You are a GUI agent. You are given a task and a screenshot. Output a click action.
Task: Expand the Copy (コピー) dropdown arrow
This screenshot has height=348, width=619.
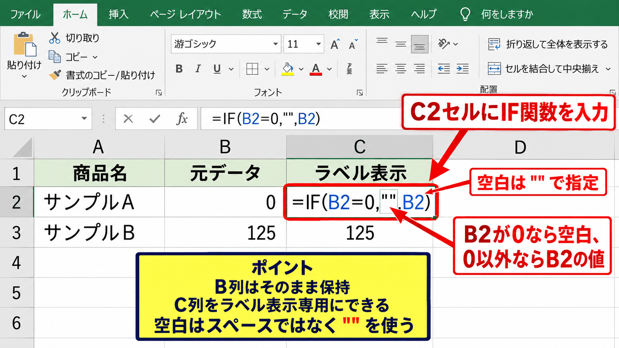95,57
